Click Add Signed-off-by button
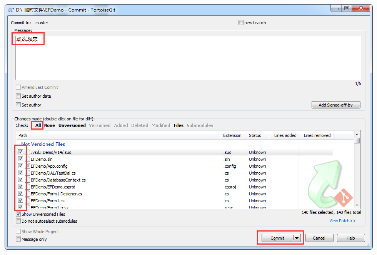Viewport: 377px width, 255px height. [x=336, y=105]
